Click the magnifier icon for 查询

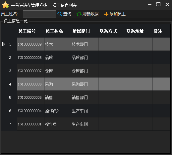coord(60,14)
